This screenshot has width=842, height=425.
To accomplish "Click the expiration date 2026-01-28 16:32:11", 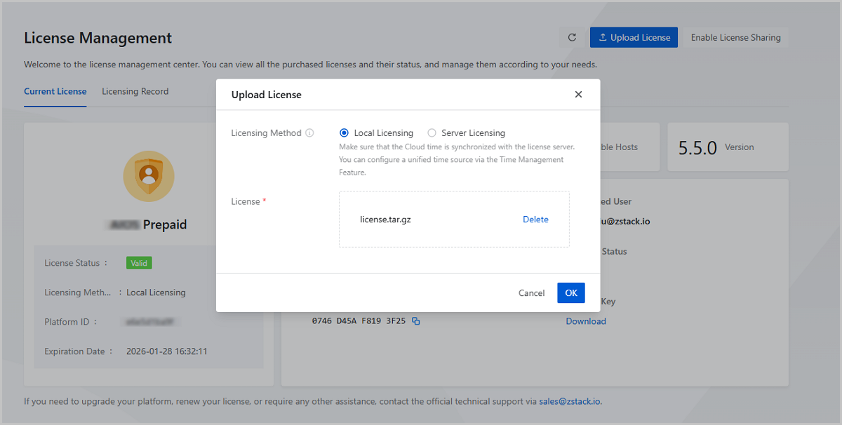I will [166, 351].
